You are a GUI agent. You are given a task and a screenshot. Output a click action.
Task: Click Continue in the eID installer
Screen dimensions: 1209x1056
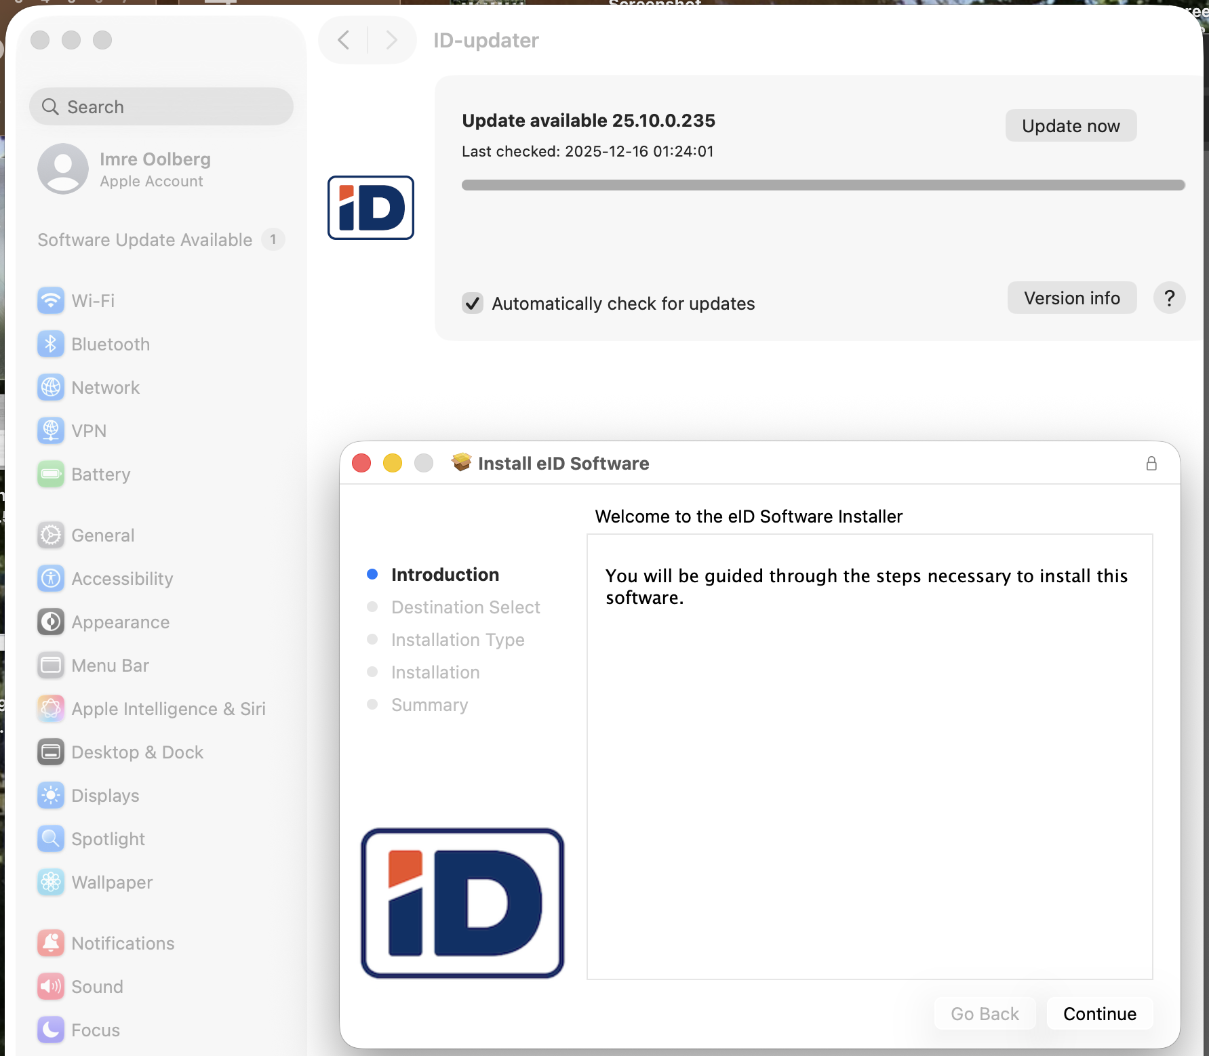point(1099,1013)
